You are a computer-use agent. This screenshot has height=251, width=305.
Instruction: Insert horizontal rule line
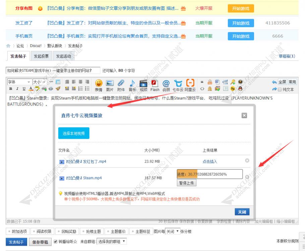[51, 82]
